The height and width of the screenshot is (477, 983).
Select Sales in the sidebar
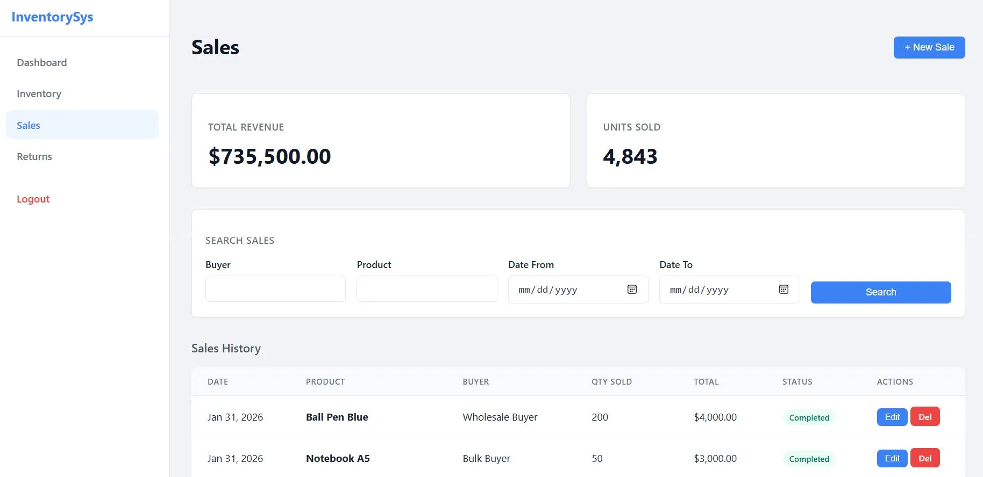(29, 125)
